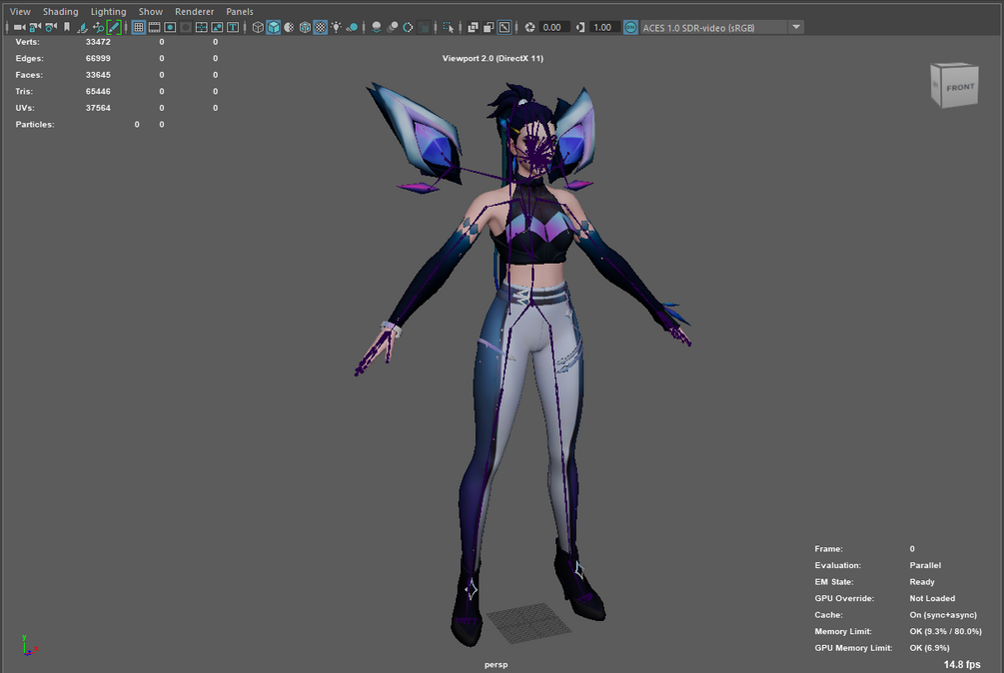Image resolution: width=1004 pixels, height=673 pixels.
Task: Click the Evaluation Parallel status value
Action: pyautogui.click(x=925, y=565)
